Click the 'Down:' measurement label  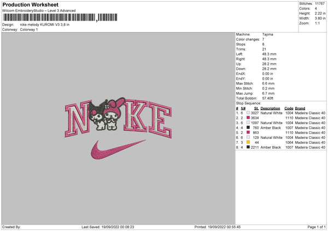[x=241, y=69]
